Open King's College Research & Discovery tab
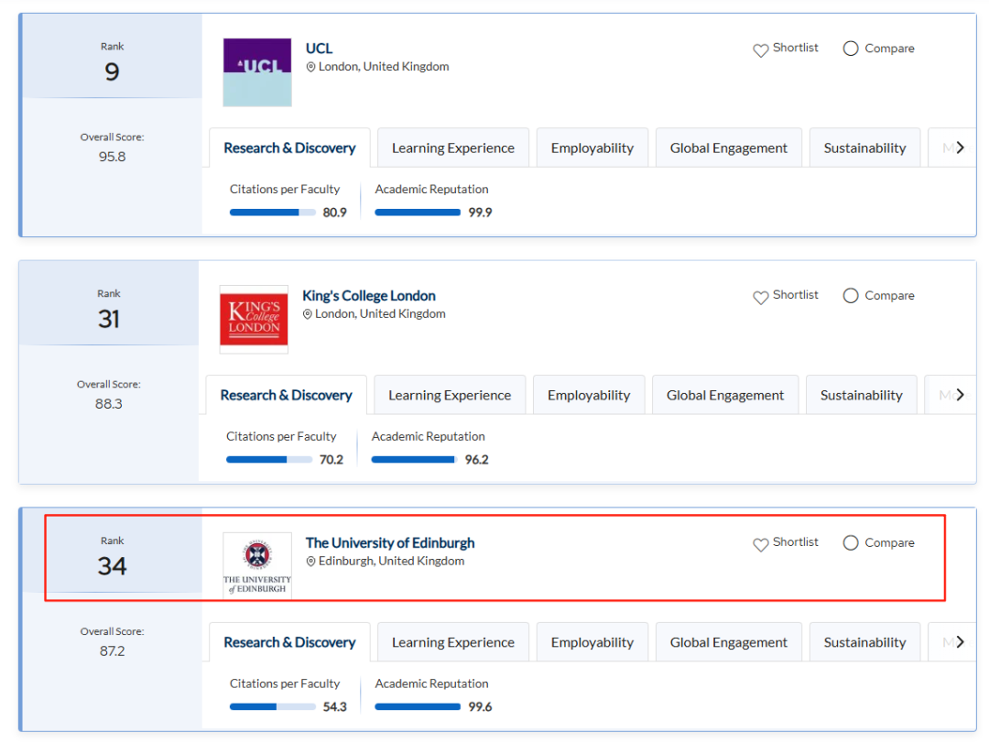Viewport: 989px width, 743px height. [x=287, y=395]
